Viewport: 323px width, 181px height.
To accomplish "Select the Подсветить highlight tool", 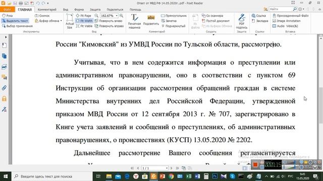I will tap(151, 20).
